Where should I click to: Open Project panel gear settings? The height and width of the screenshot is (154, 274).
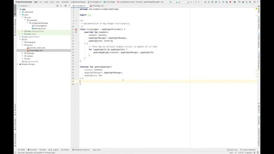click(66, 6)
